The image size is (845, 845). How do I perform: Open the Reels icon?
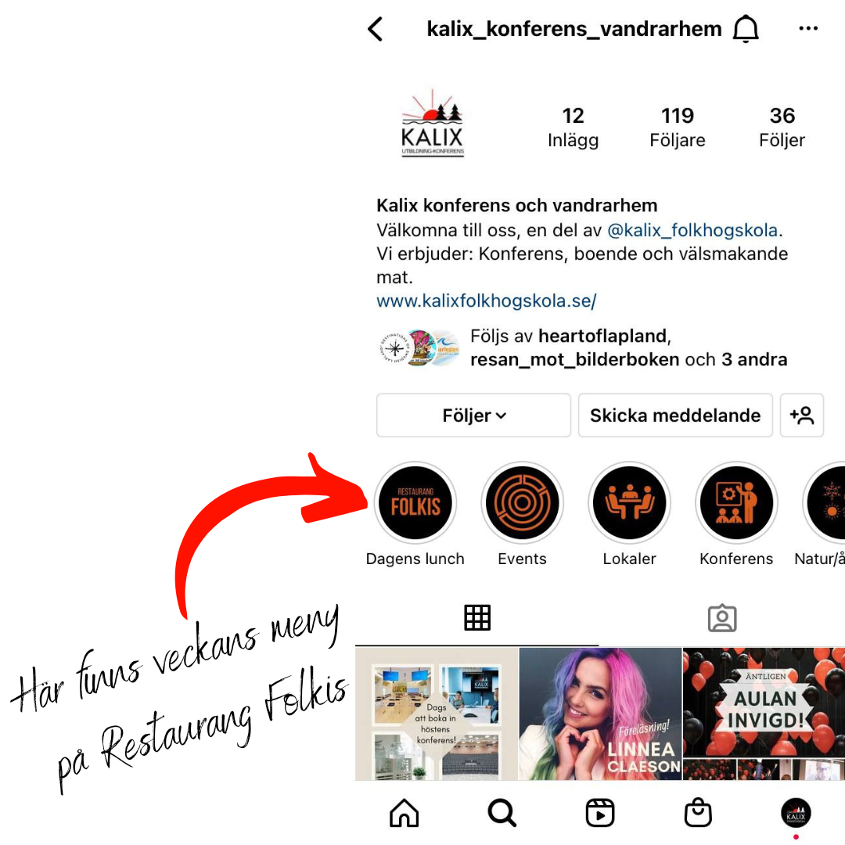pyautogui.click(x=600, y=813)
